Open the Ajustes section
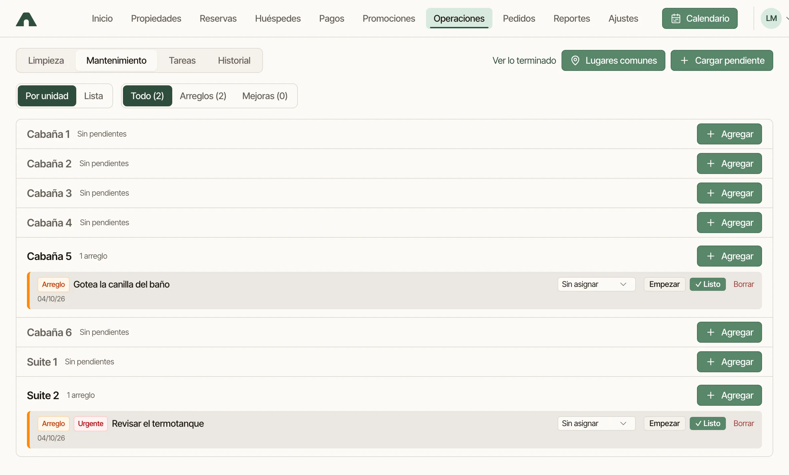 pos(623,18)
